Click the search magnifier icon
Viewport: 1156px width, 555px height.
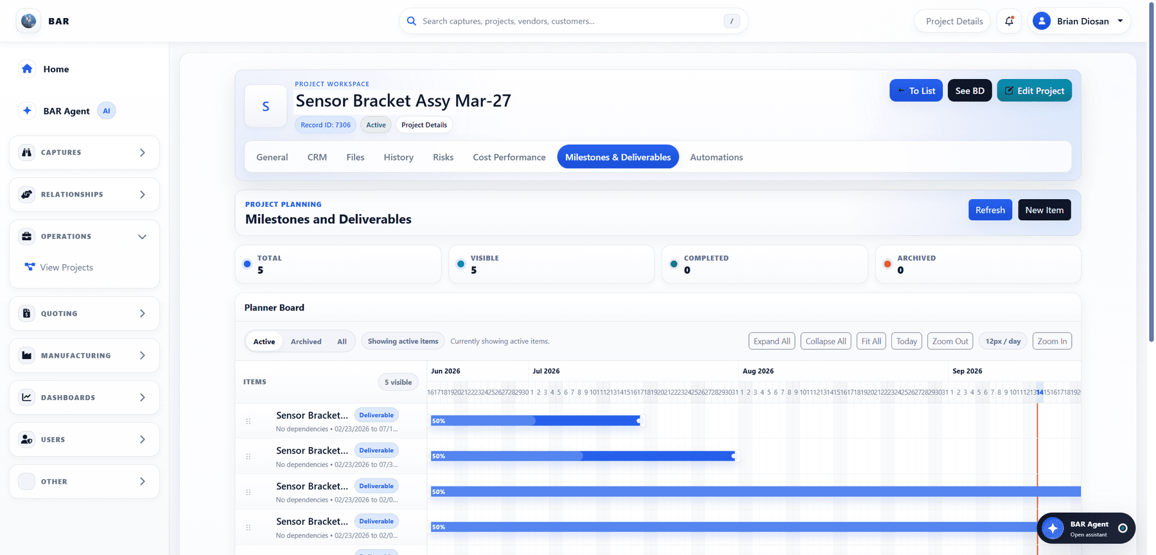point(412,21)
